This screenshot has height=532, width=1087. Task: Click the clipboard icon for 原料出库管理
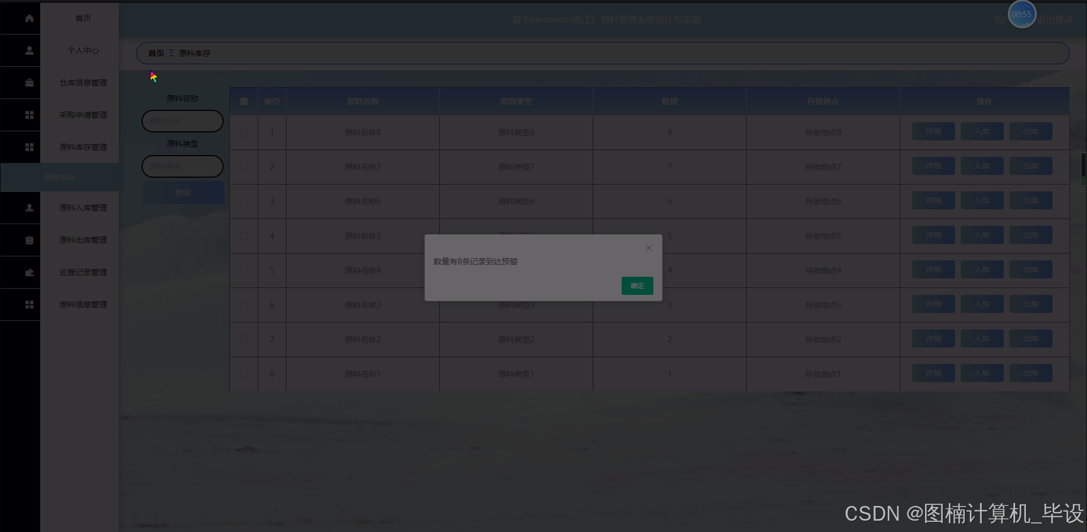pos(29,240)
